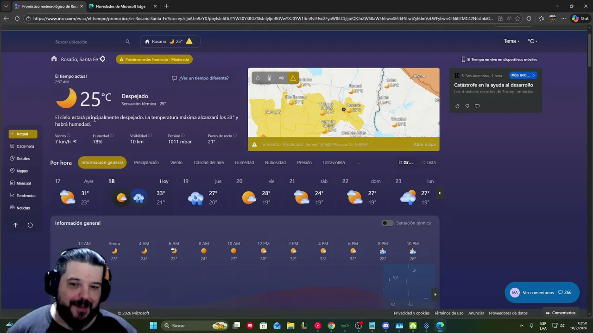
Task: Open Discord from the taskbar
Action: [x=385, y=326]
